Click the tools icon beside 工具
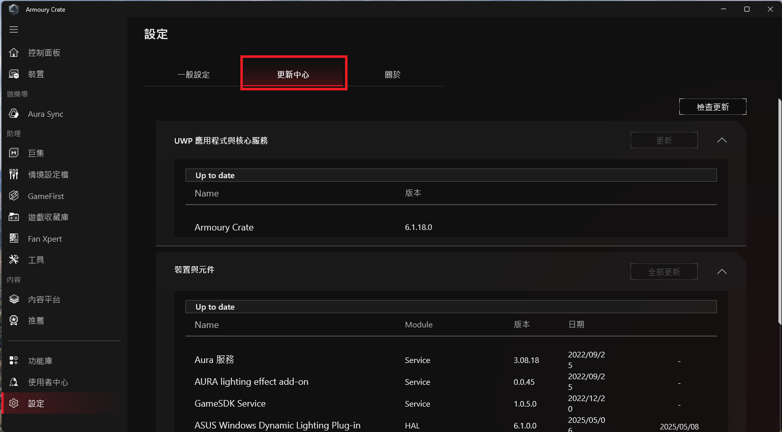Screen dimensions: 782x432 14,259
